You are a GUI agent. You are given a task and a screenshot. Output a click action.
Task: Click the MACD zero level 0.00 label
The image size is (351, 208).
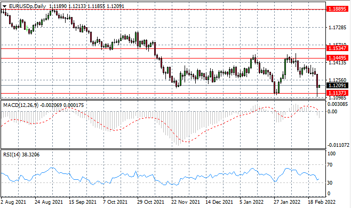pos(332,111)
